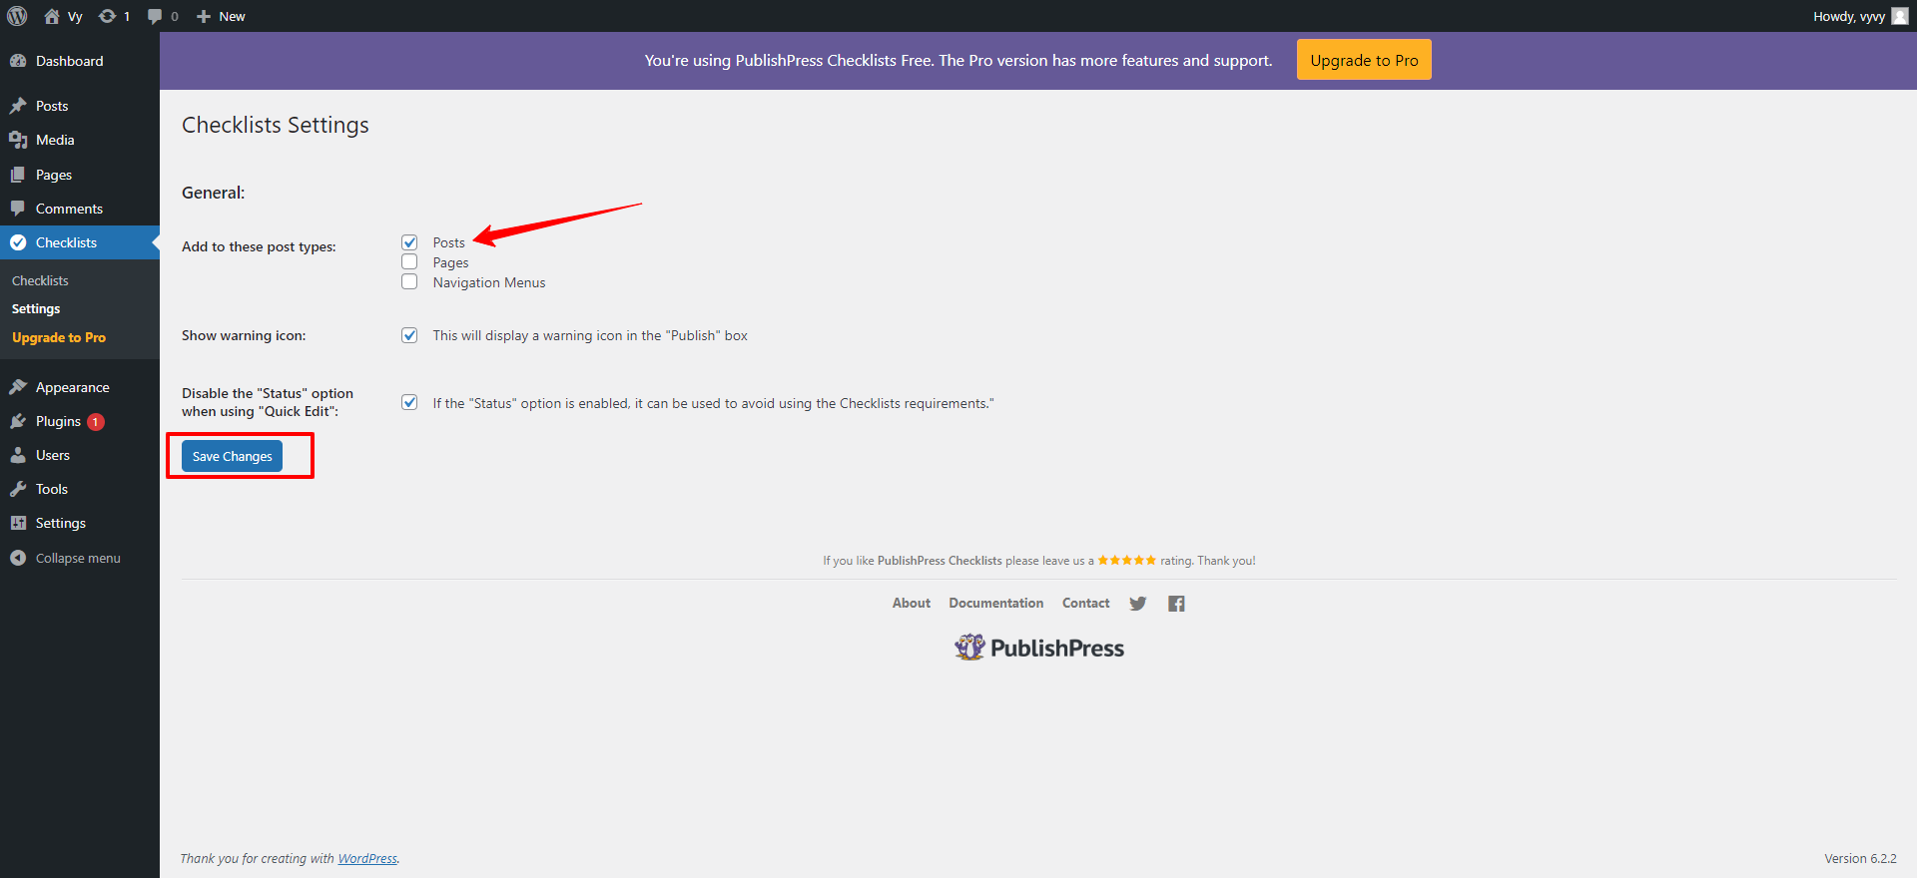Toggle Disable Status option checkbox
The width and height of the screenshot is (1917, 878).
pos(409,402)
